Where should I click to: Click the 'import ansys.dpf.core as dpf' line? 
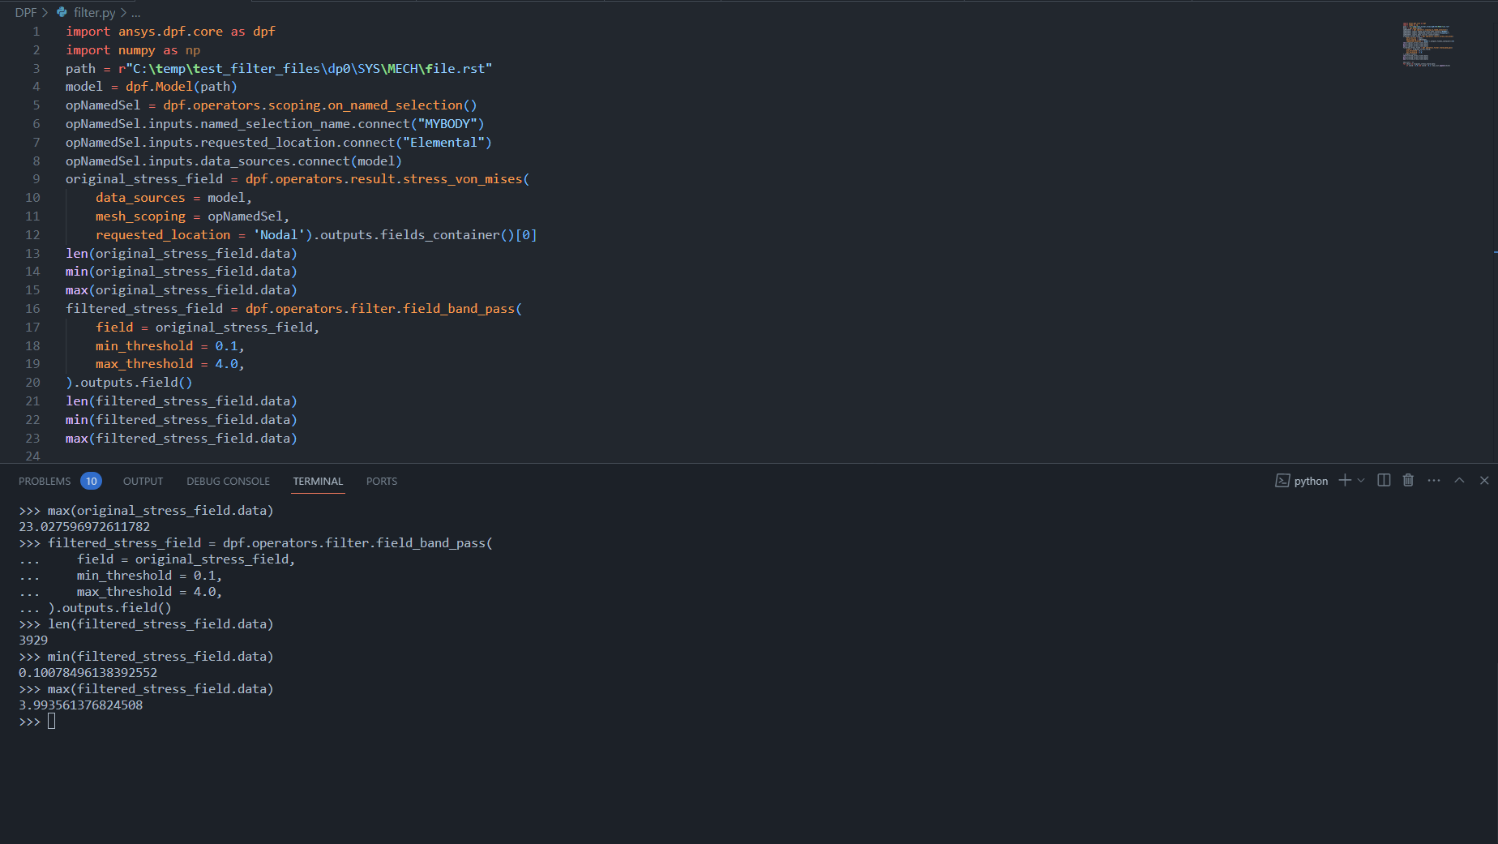click(x=170, y=32)
